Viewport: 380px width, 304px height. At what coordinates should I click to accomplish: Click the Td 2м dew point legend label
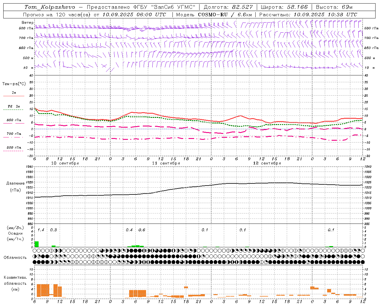[14, 106]
